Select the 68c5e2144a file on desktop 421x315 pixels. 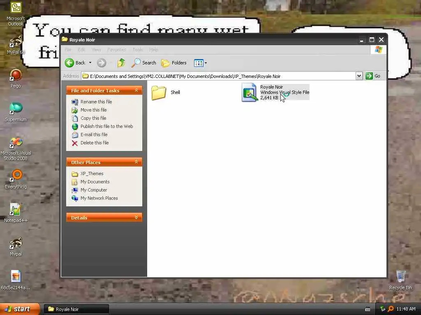16,280
